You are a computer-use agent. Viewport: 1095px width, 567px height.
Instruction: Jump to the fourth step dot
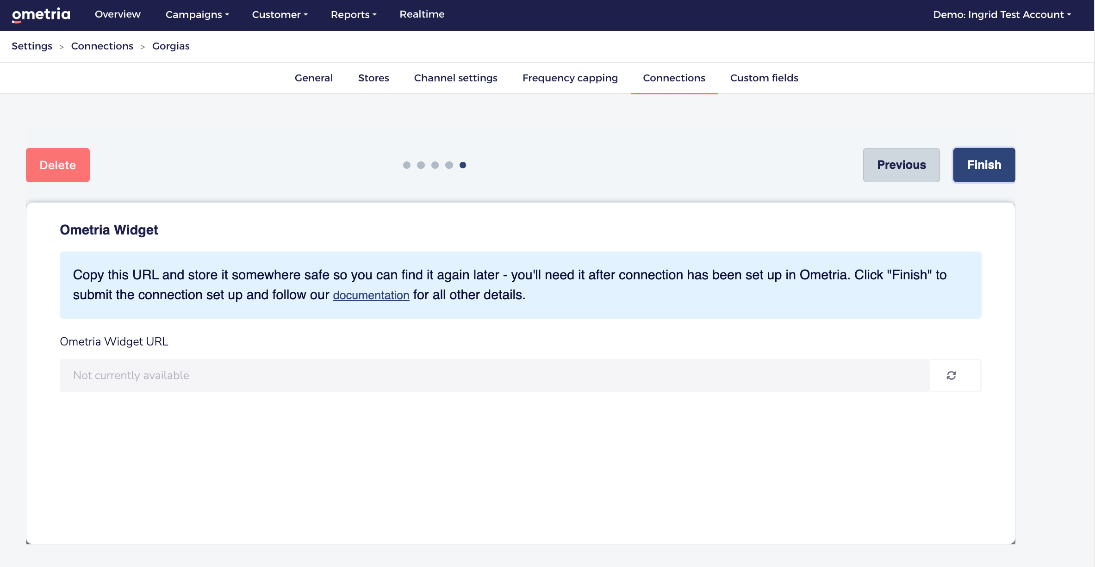[449, 165]
